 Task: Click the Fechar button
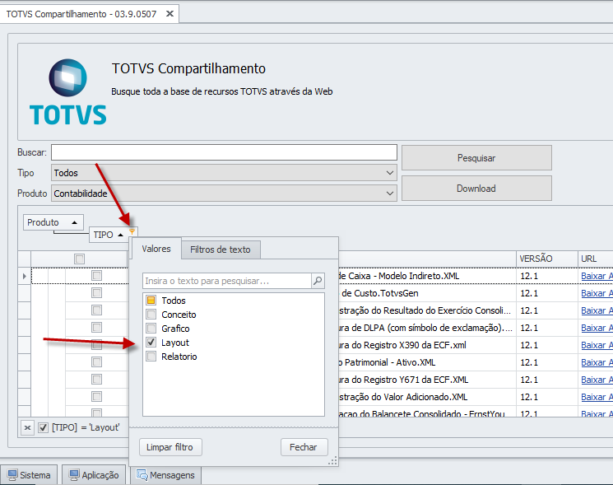pos(304,447)
